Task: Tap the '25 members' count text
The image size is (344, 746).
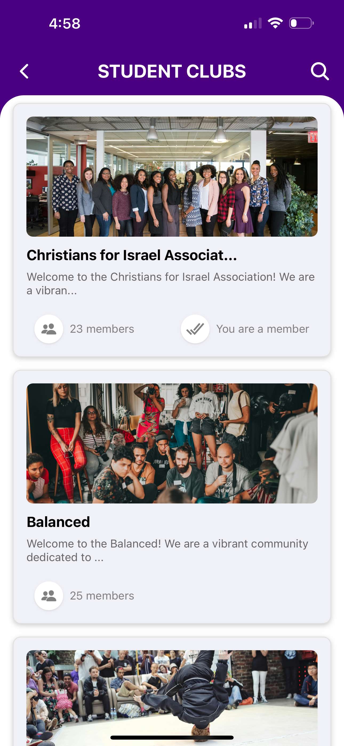Action: pos(102,596)
